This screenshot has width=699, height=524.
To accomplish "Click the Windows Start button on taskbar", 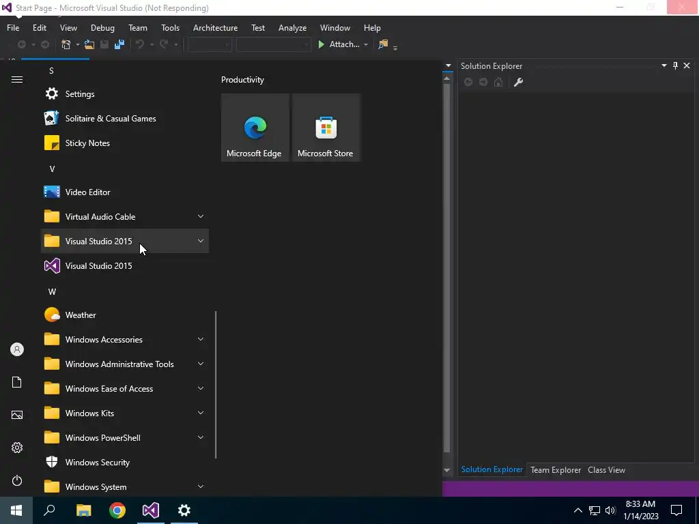I will [x=16, y=510].
